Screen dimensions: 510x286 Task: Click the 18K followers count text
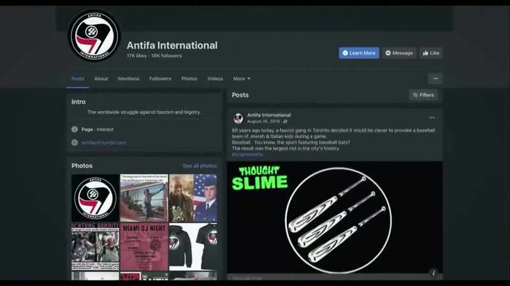coord(166,56)
